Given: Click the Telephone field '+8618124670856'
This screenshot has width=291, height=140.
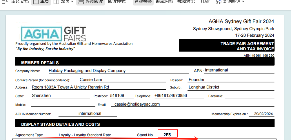Looking at the screenshot, I should [x=170, y=95].
